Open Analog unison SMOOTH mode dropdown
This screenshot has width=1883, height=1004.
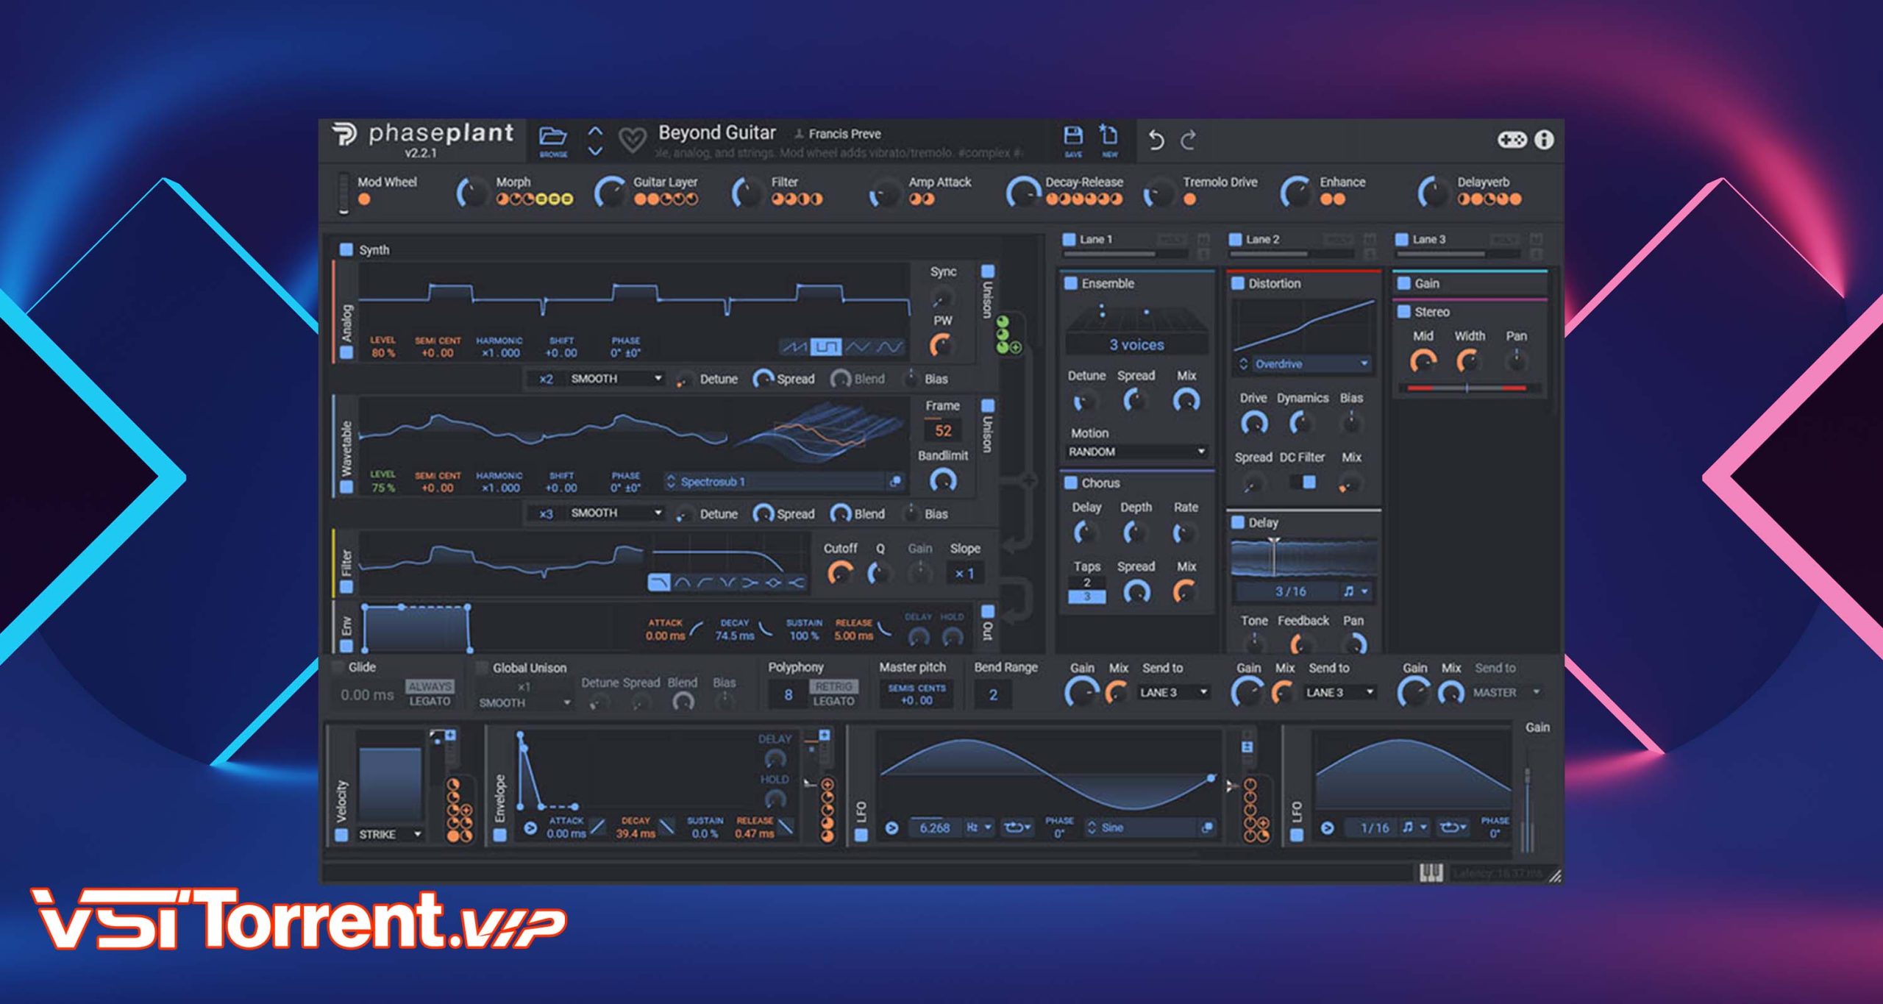[616, 379]
